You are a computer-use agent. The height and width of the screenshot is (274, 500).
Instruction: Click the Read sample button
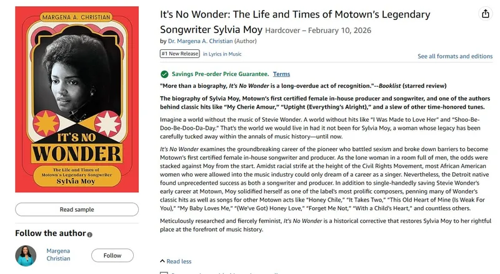(77, 209)
